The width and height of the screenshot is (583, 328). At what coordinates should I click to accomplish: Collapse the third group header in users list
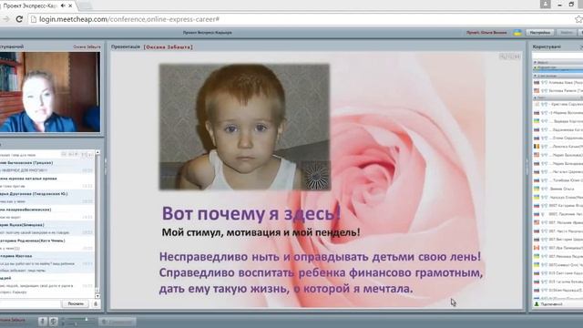pos(557,76)
